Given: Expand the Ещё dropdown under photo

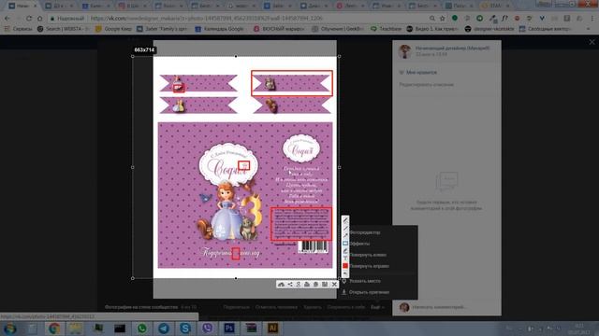Looking at the screenshot, I should coord(377,307).
